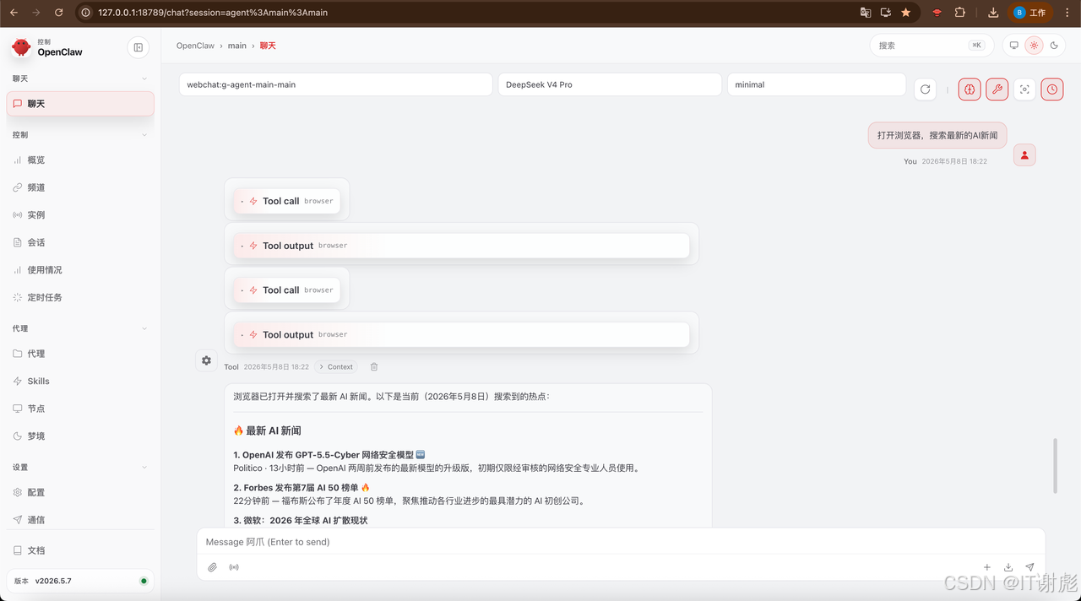1081x601 pixels.
Task: Expand second Tool output browser entry
Action: [461, 335]
